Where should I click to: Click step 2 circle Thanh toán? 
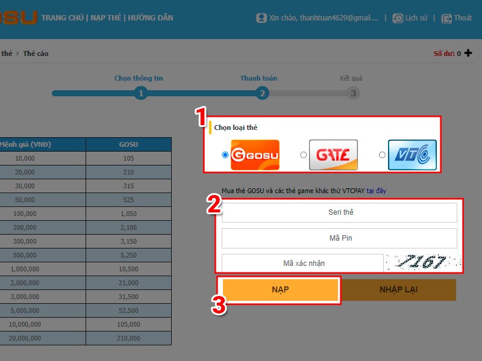(x=262, y=93)
